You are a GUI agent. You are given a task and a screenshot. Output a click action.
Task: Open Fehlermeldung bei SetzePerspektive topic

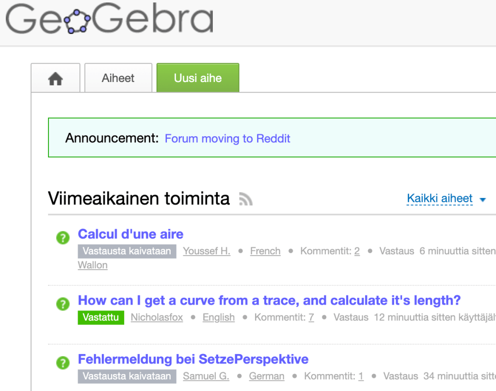[193, 359]
